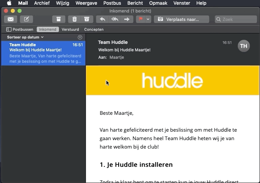
Task: Expand Sorteer op datum sort options
Action: 25,37
